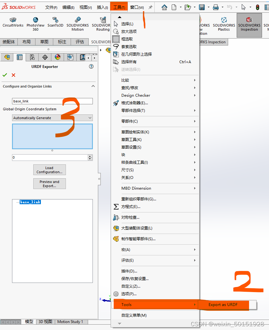The width and height of the screenshot is (269, 330).
Task: Click Preview and Export button
Action: coord(49,184)
